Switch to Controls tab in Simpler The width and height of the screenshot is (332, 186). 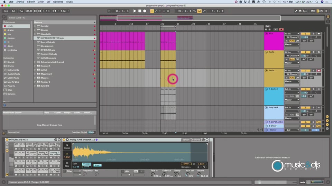pyautogui.click(x=196, y=139)
